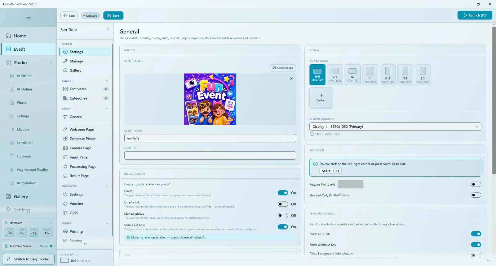Open the Motion studio icon
This screenshot has height=266, width=496.
(12, 130)
